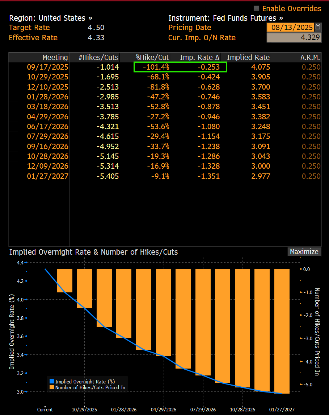The image size is (329, 415).
Task: Open the Region: United States selector
Action: point(51,18)
